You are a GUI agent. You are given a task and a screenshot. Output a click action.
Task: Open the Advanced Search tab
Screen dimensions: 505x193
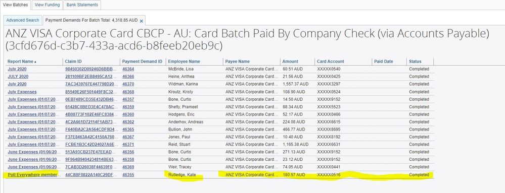pos(23,20)
